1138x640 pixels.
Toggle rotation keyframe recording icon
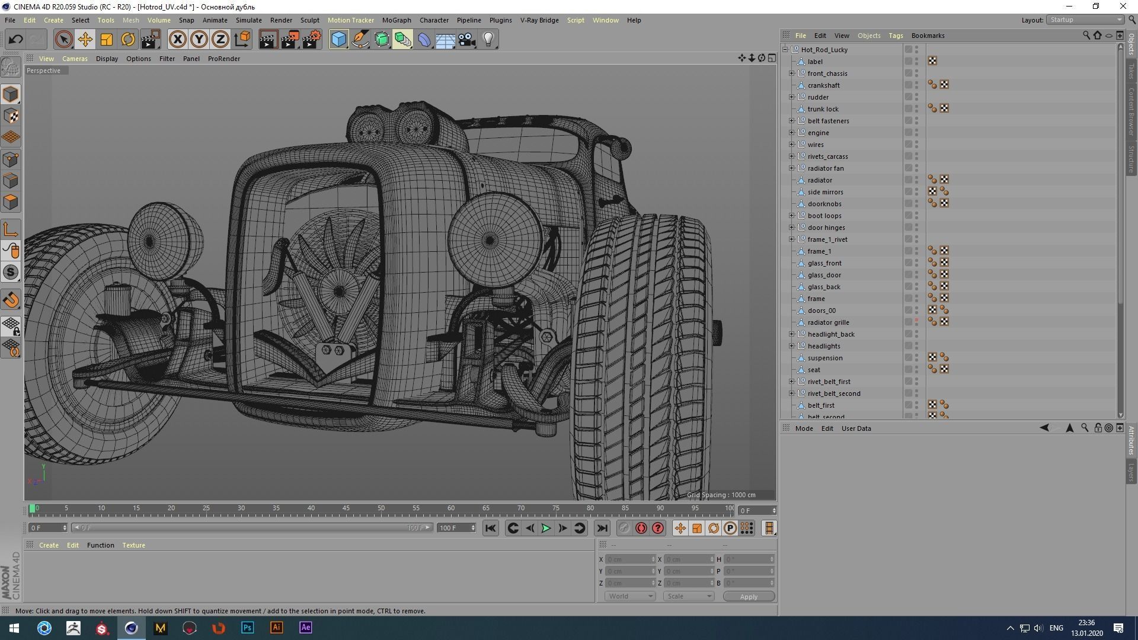[x=714, y=528]
